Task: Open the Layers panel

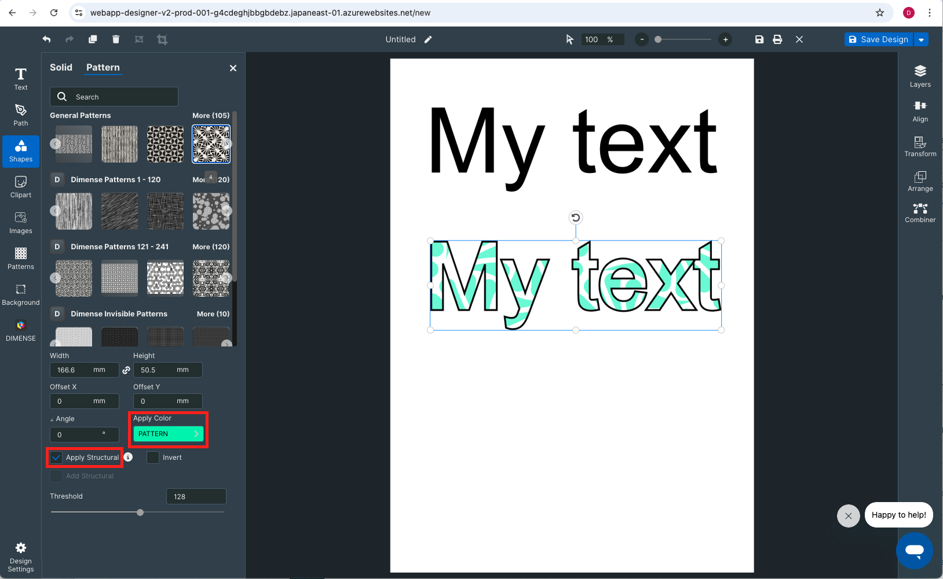Action: [x=920, y=76]
